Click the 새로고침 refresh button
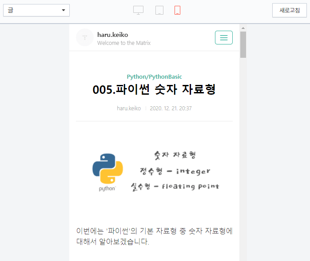The height and width of the screenshot is (261, 310). [x=290, y=10]
